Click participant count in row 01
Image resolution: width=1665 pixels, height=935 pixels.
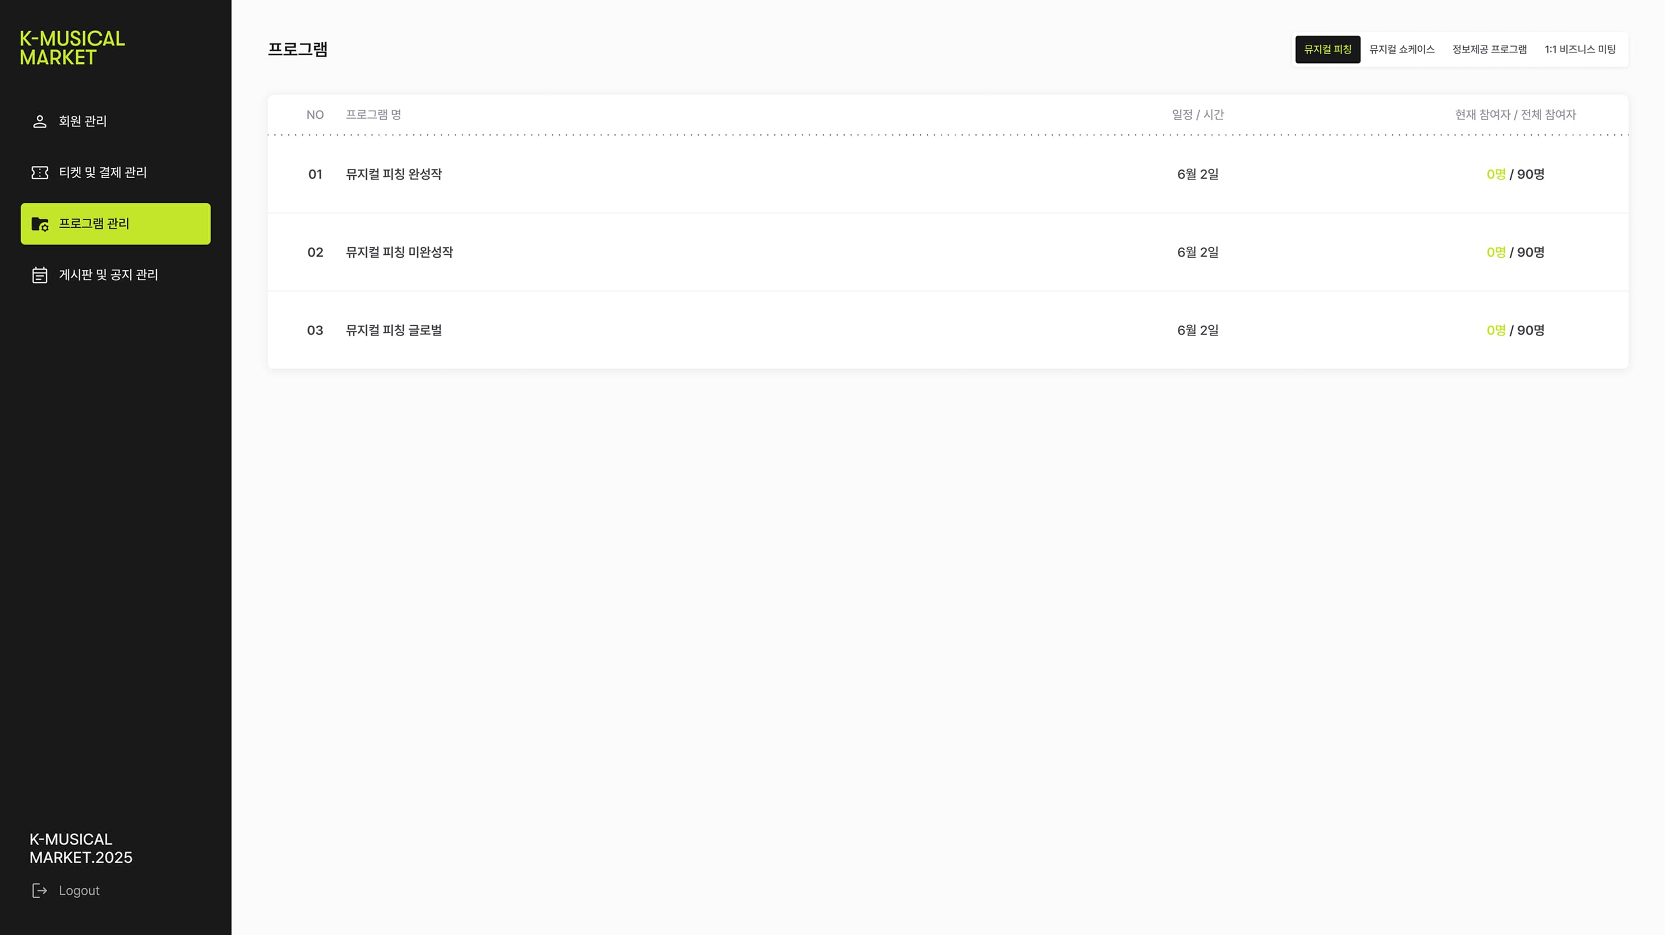coord(1515,175)
